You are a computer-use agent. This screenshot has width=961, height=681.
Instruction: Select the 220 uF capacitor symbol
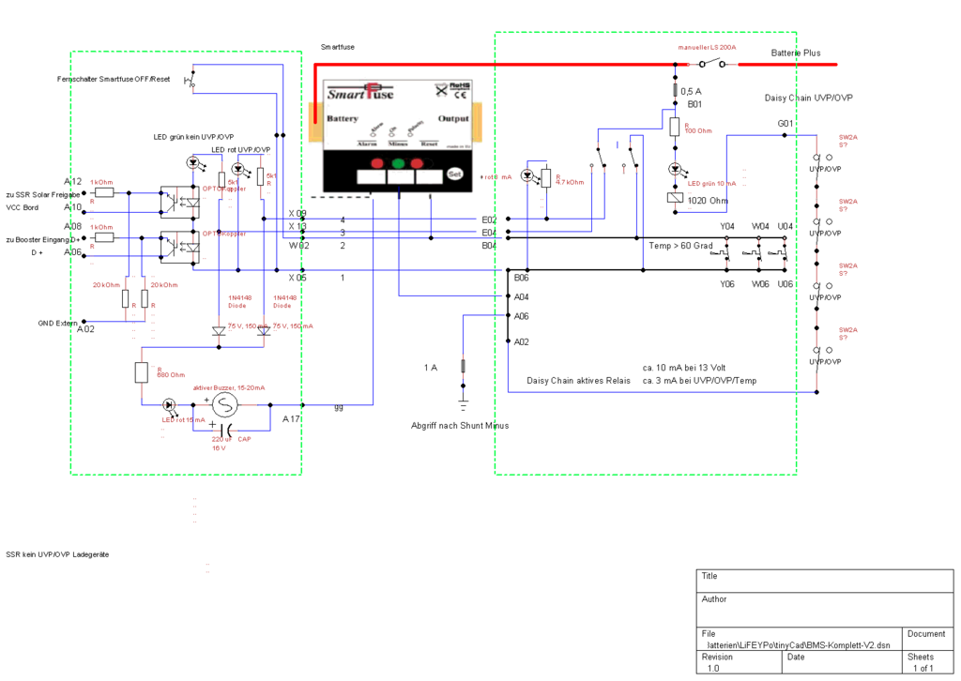click(225, 430)
